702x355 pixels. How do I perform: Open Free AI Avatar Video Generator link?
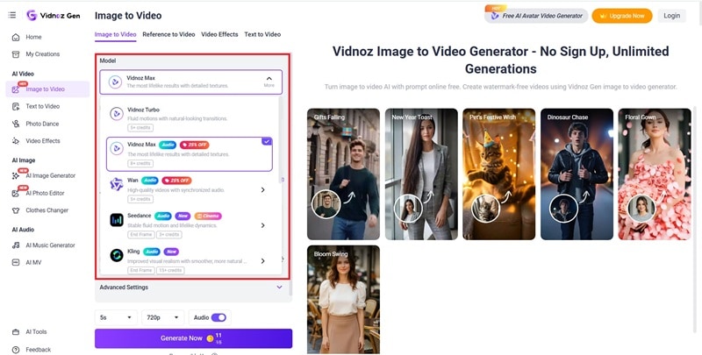[536, 16]
